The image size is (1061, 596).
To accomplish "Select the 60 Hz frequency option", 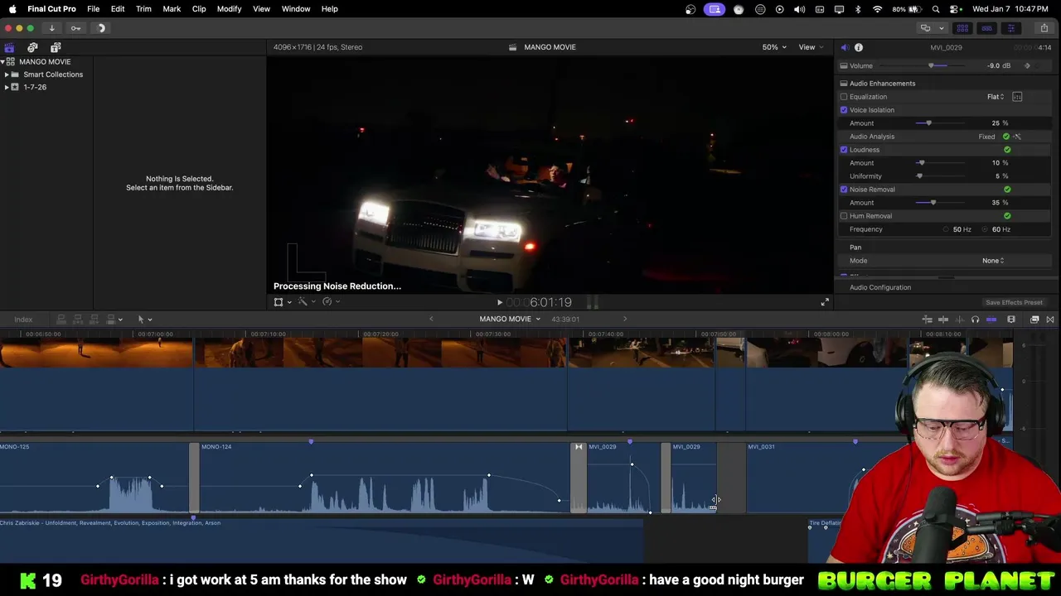I will (985, 229).
